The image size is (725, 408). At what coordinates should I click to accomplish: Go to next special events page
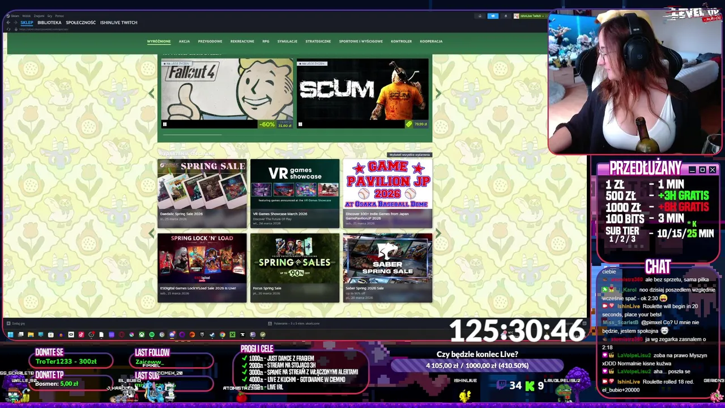[438, 233]
